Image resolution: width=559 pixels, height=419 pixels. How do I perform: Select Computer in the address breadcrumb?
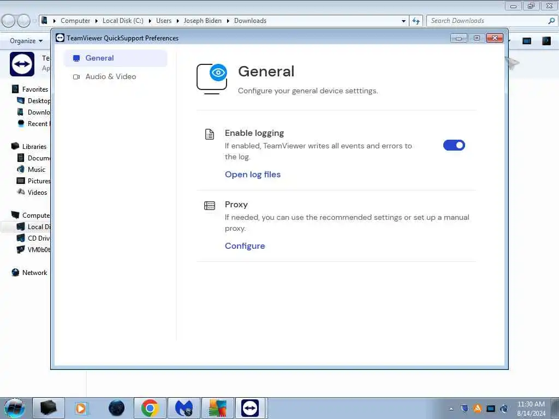pos(75,21)
